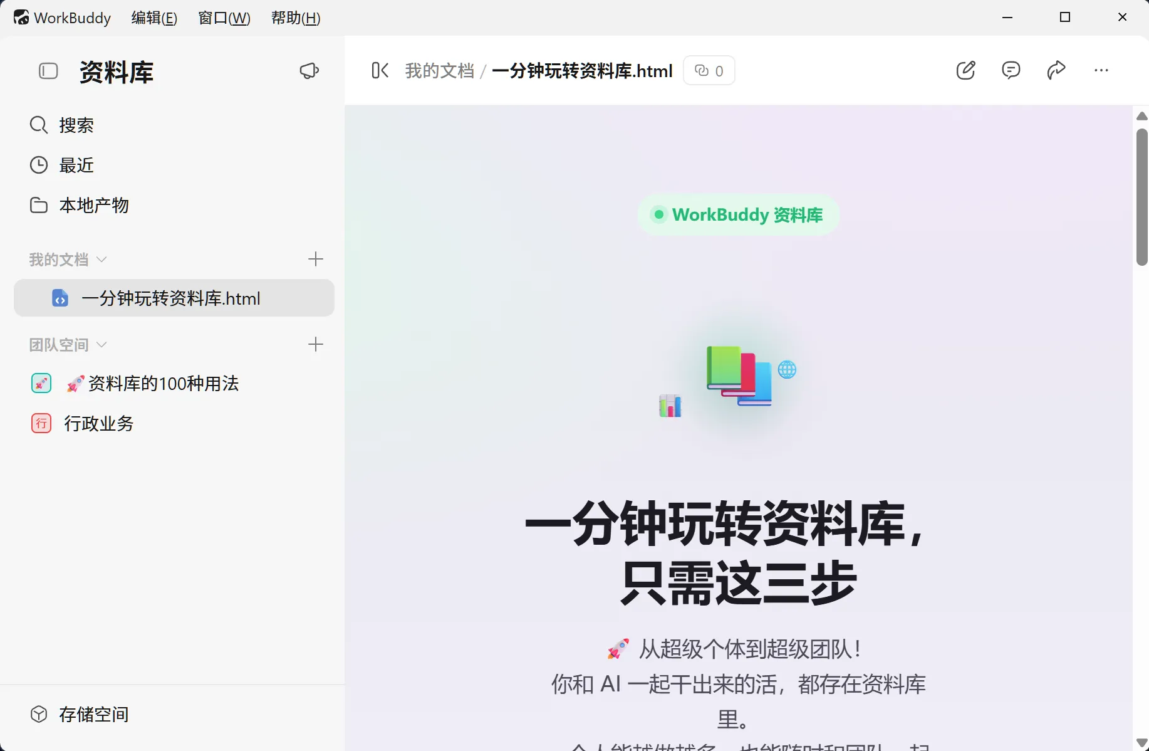Open the 窗口(W) menu
The image size is (1149, 751).
click(224, 18)
